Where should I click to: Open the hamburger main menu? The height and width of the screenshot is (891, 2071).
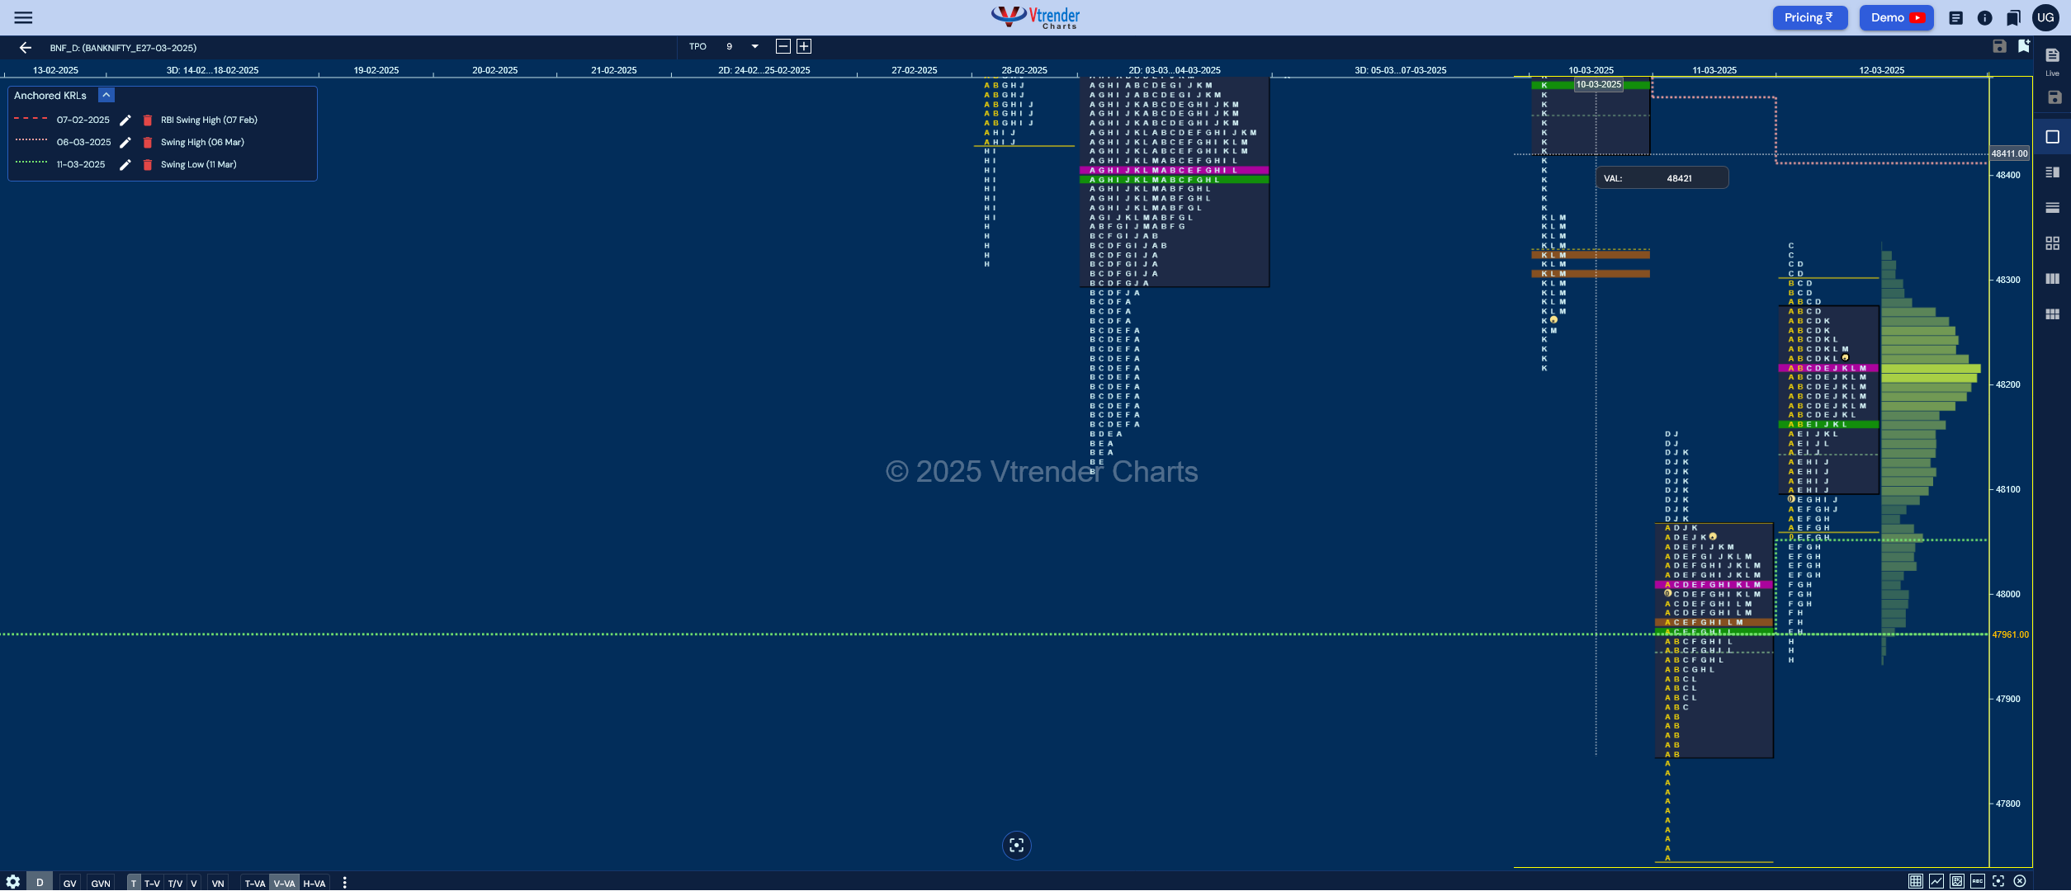[x=24, y=17]
